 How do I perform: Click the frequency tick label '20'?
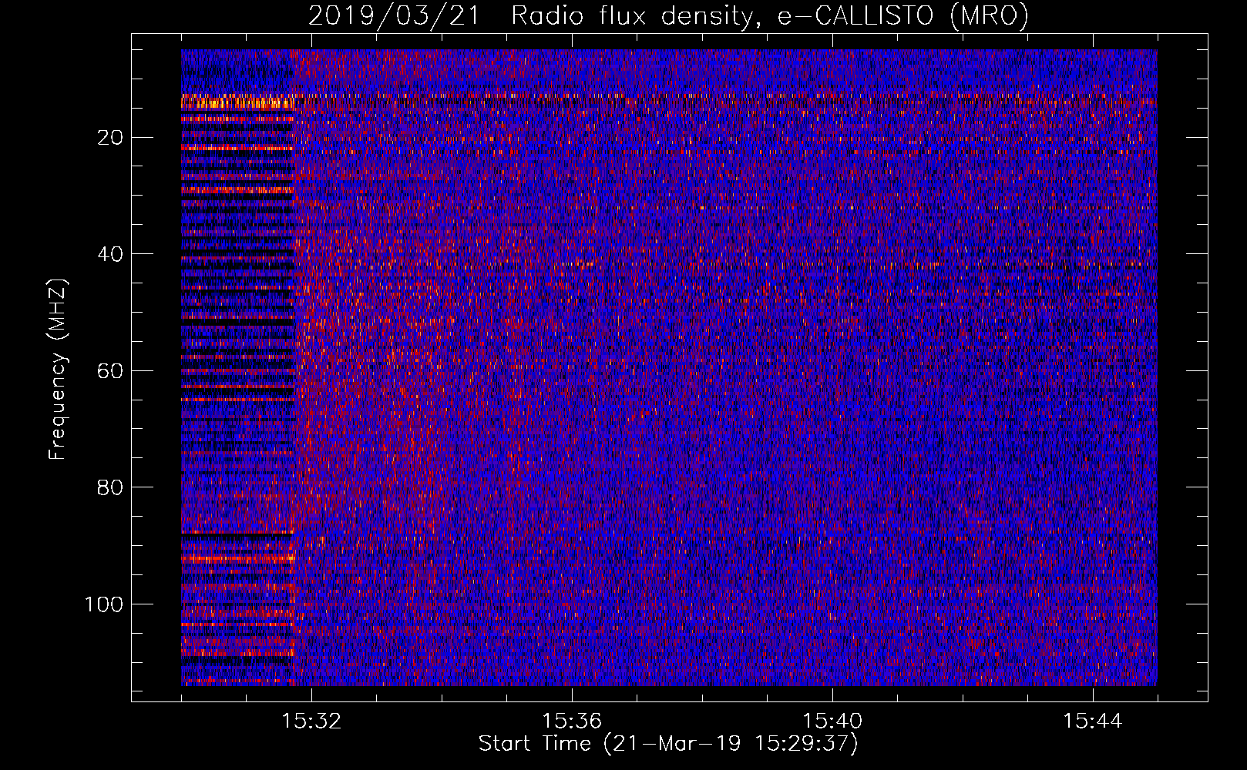pyautogui.click(x=110, y=138)
